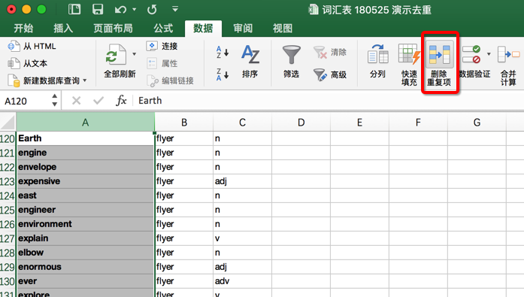Switch to 插入 ribbon tab

click(x=63, y=29)
